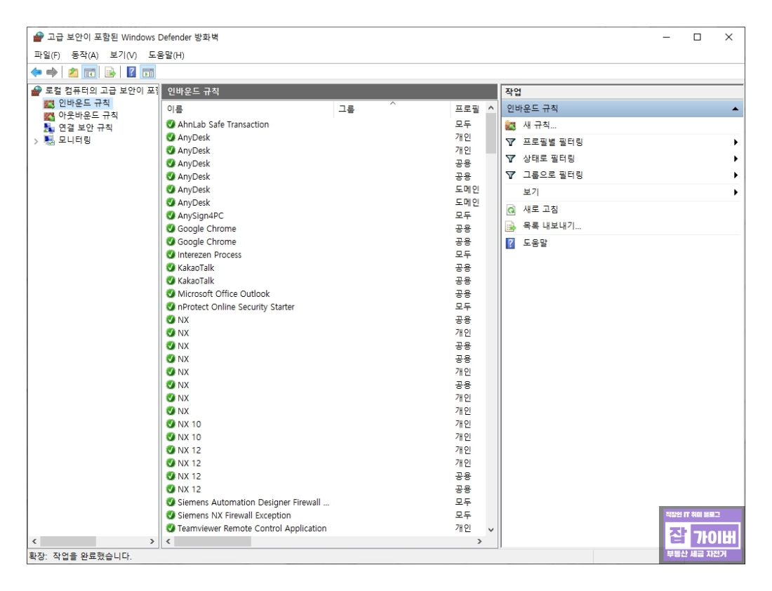Expand the 모니터링 tree node chevron
The height and width of the screenshot is (591, 772).
(x=36, y=141)
